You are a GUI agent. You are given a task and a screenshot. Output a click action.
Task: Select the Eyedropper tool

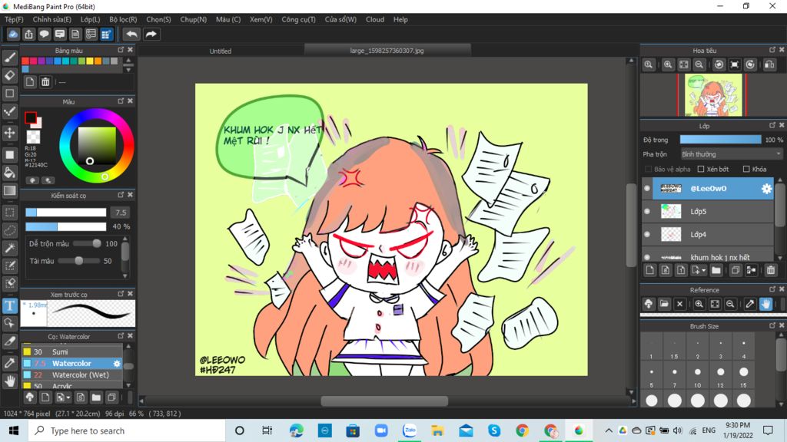click(x=9, y=363)
